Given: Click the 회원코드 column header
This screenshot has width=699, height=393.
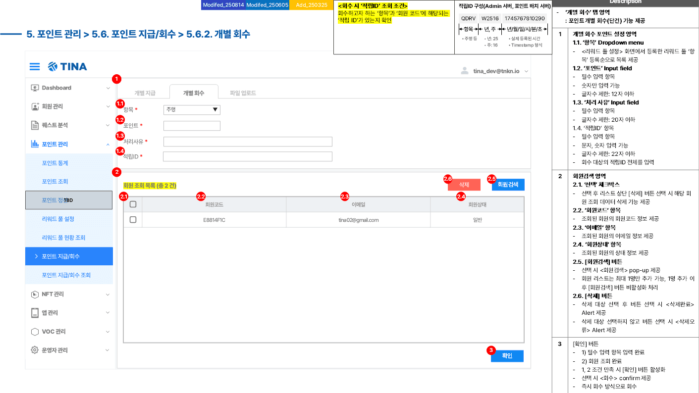Looking at the screenshot, I should [x=214, y=204].
